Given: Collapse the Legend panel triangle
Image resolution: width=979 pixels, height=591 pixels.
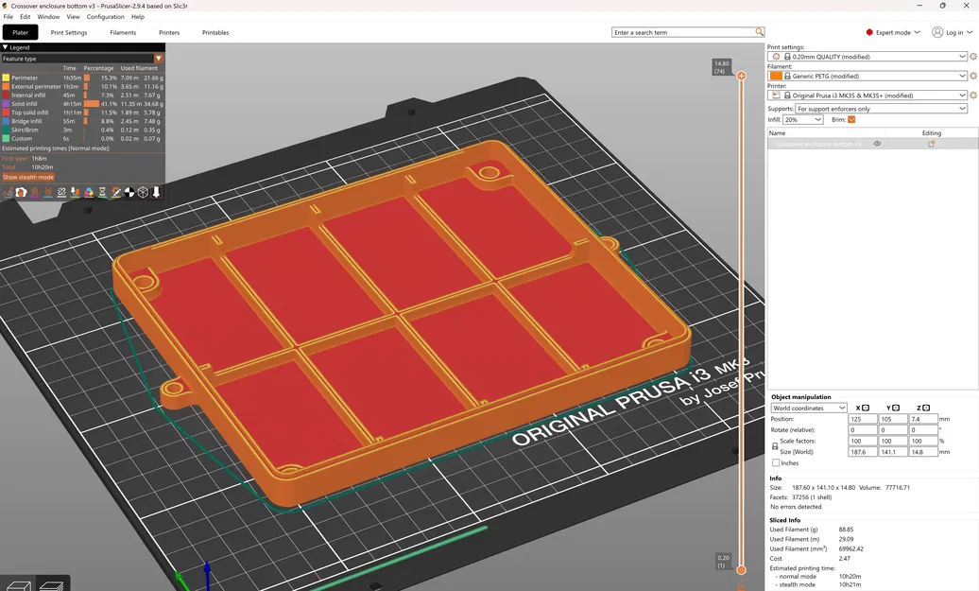Looking at the screenshot, I should click(x=5, y=47).
